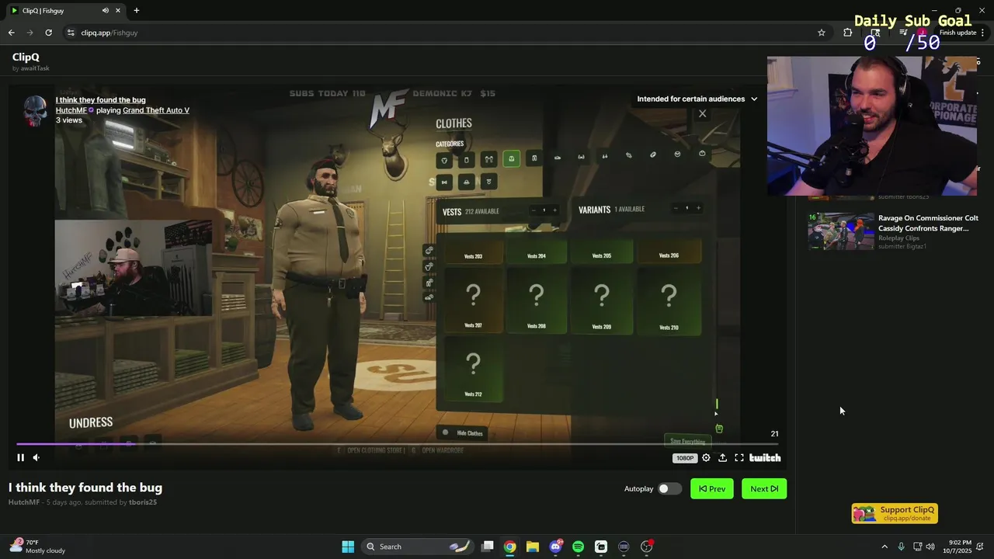Click the player share icon
994x559 pixels.
(722, 457)
